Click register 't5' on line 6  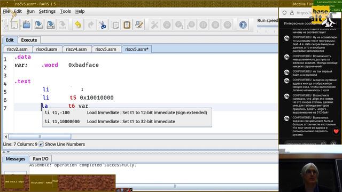click(73, 98)
